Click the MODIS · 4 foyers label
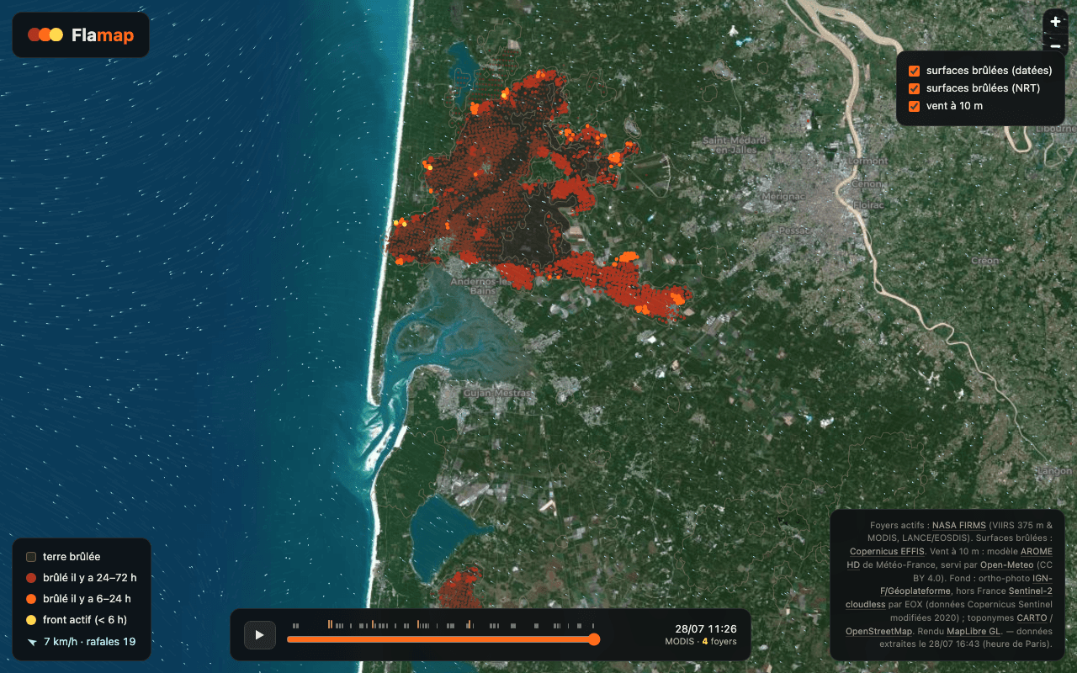 click(x=701, y=642)
